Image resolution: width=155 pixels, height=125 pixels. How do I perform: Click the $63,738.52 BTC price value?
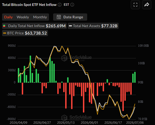point(36,33)
